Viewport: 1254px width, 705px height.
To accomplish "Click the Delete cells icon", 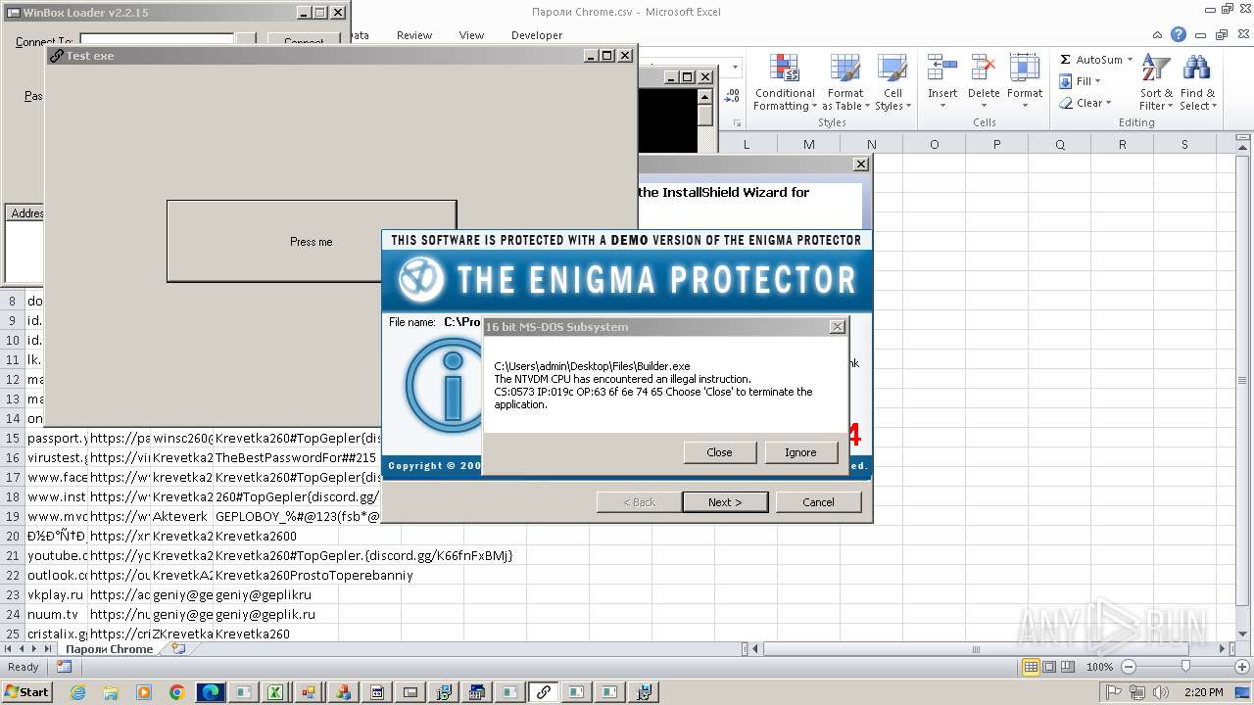I will click(x=984, y=70).
